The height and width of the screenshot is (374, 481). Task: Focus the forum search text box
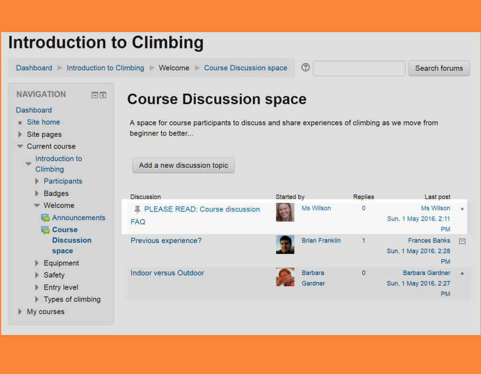pyautogui.click(x=359, y=68)
